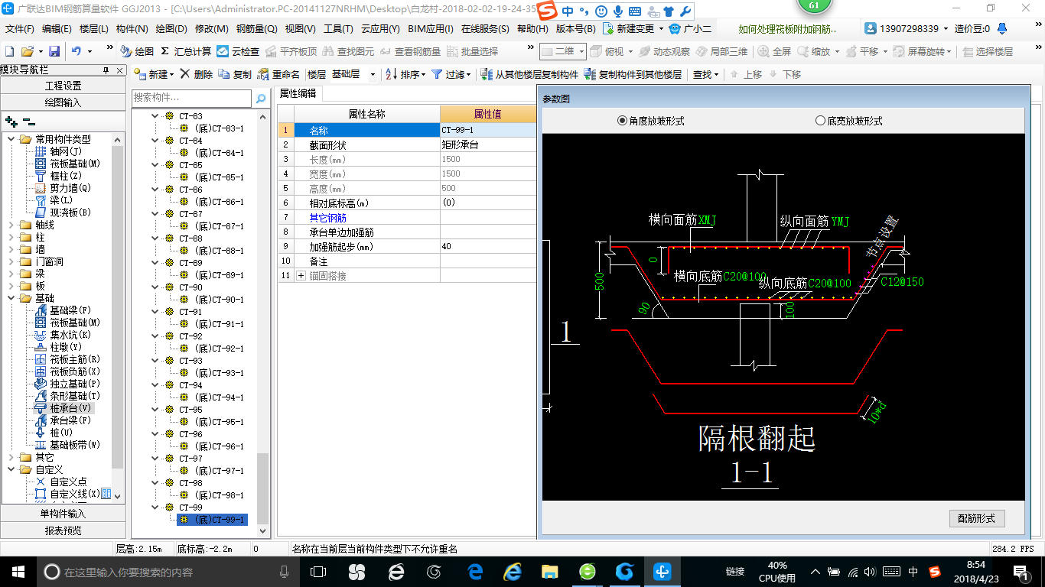Click 从其他楼层复制构件

[529, 74]
